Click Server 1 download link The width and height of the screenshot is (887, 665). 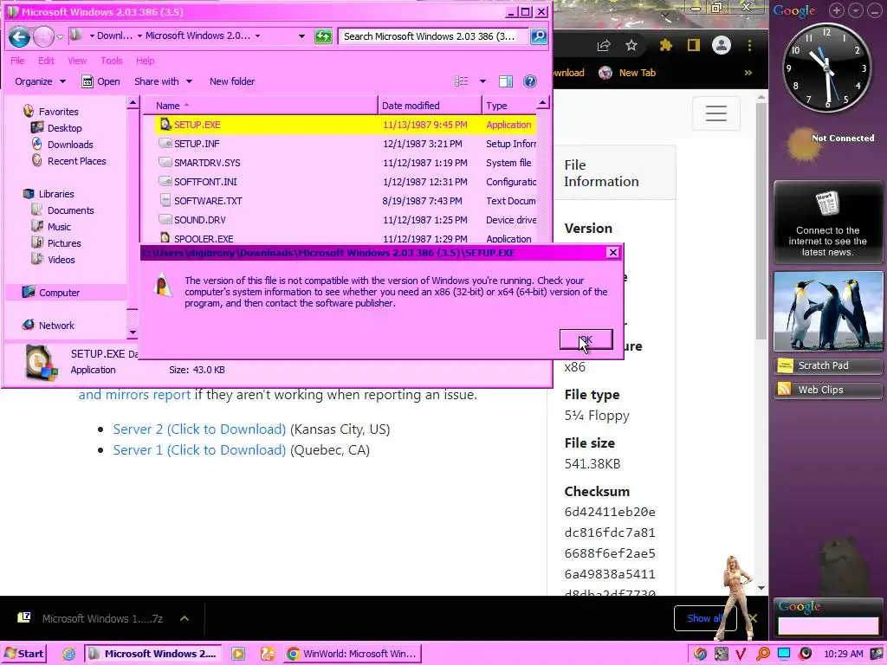(199, 450)
